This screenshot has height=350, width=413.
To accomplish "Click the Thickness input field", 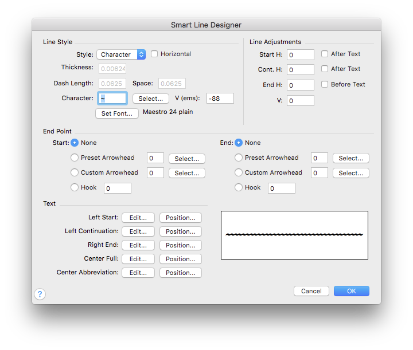I will tap(112, 69).
